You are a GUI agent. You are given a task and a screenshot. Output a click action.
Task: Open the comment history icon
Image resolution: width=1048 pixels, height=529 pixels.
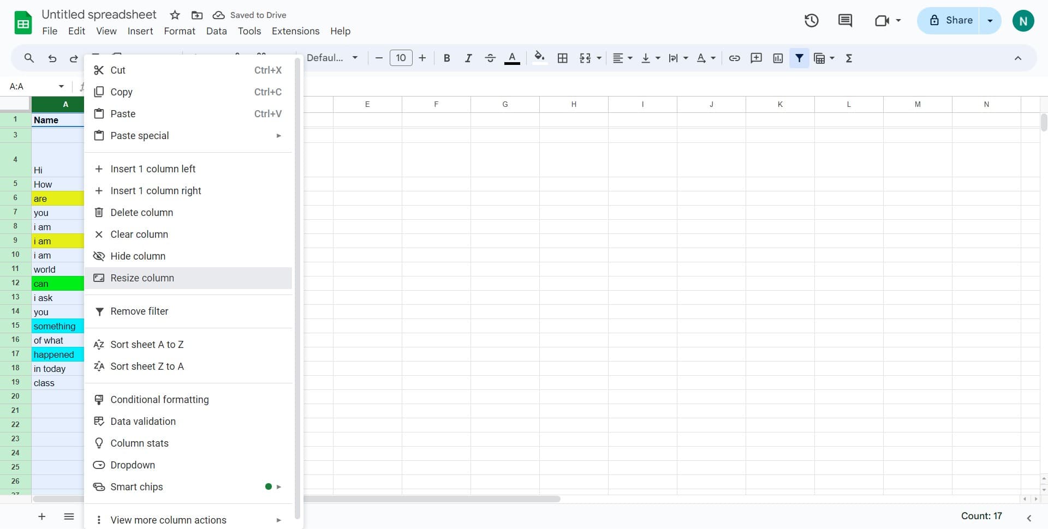844,20
